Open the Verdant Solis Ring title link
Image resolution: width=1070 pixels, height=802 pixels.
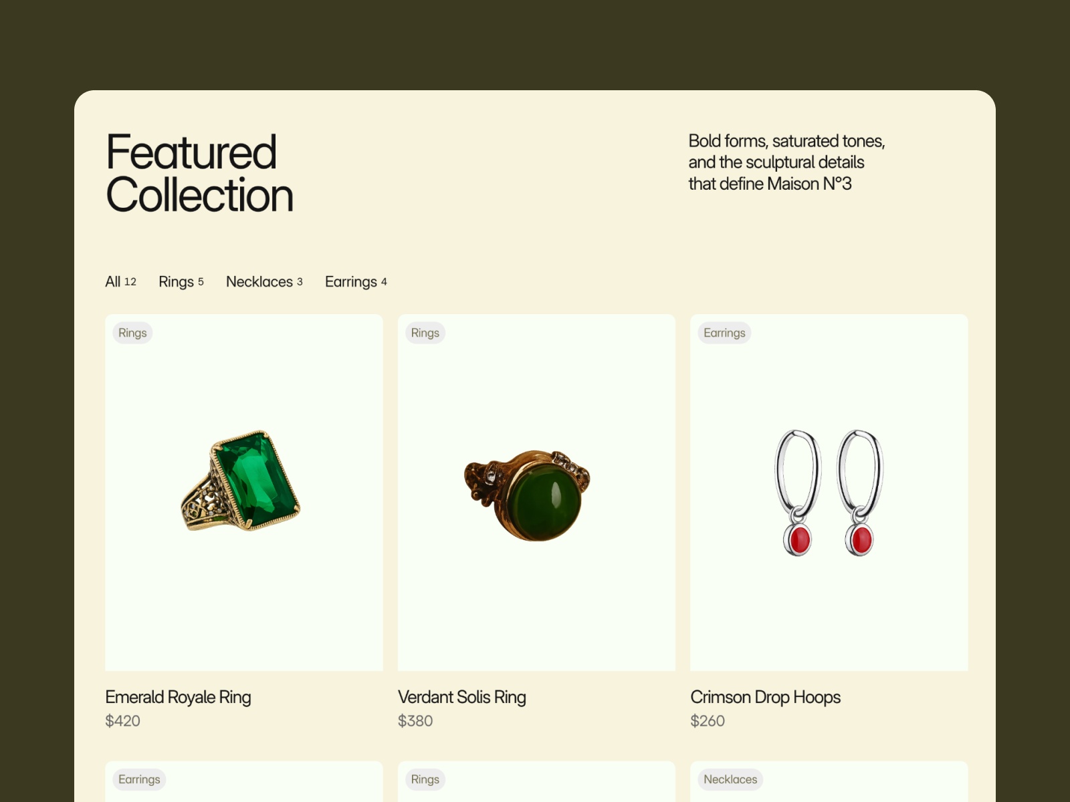click(461, 697)
